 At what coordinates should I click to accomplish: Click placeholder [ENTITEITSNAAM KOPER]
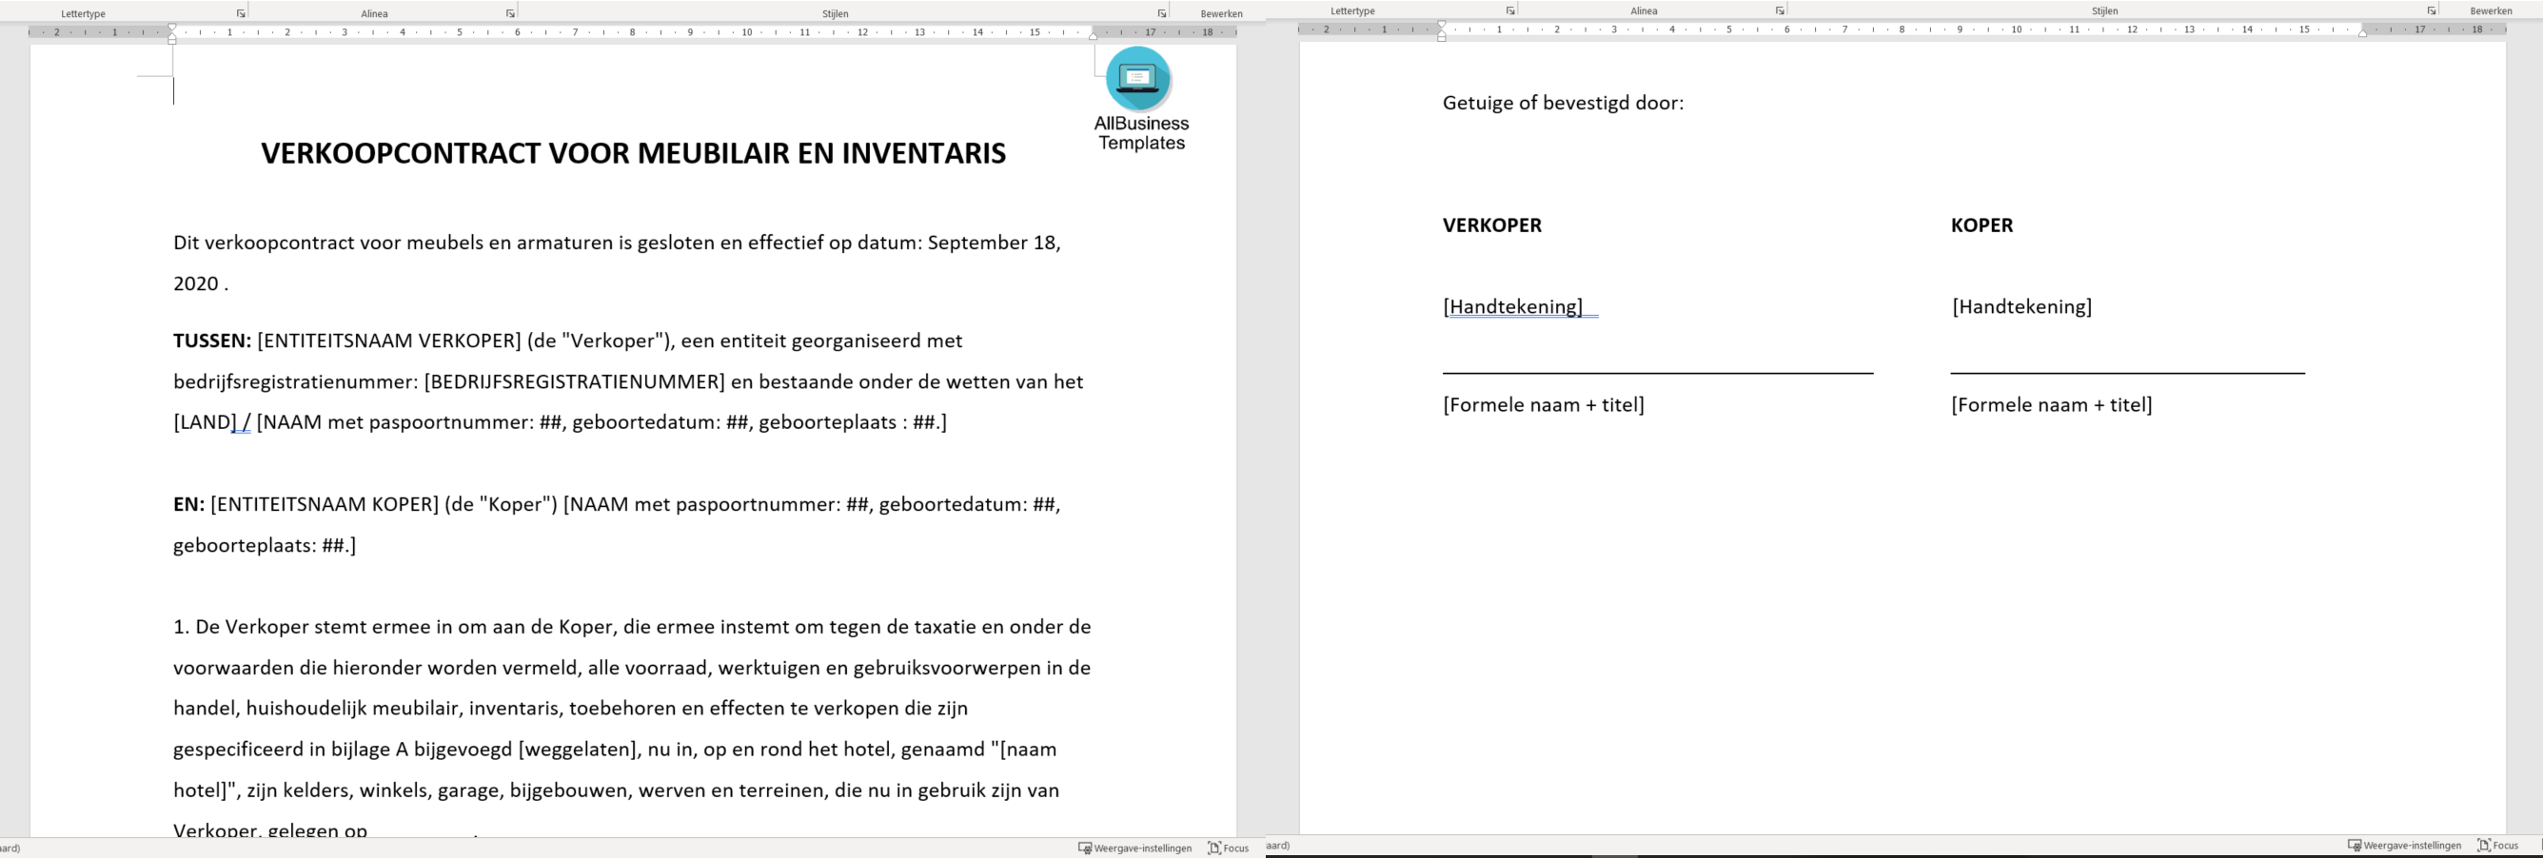(x=325, y=505)
